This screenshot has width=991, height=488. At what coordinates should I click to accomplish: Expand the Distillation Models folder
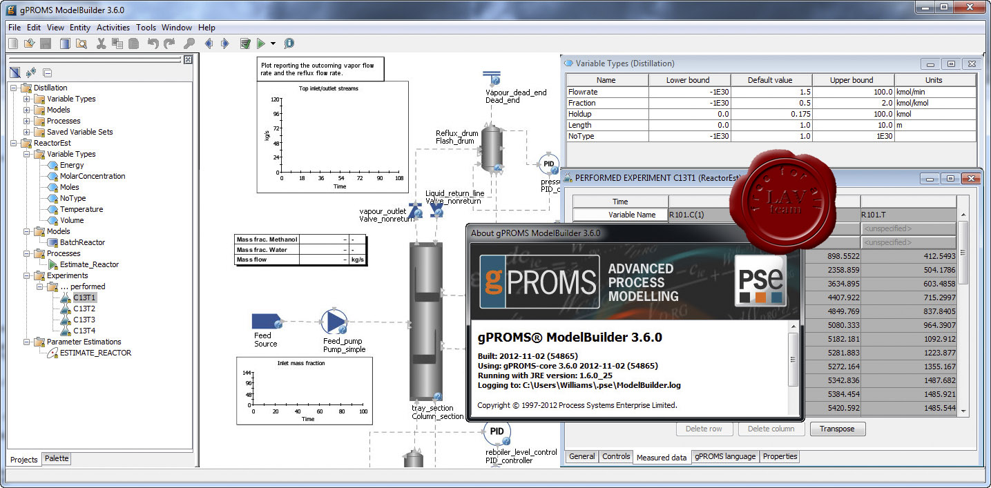[27, 110]
